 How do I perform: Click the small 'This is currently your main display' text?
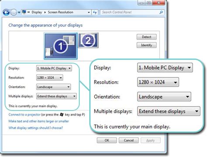tap(33, 106)
